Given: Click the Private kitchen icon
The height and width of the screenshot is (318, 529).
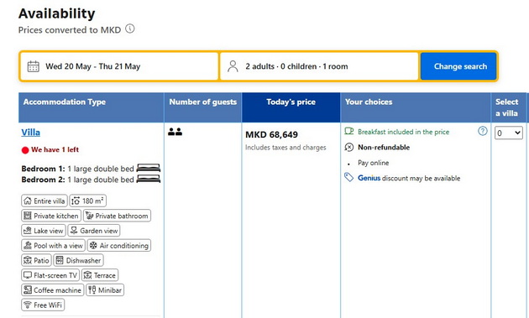Looking at the screenshot, I should coord(28,216).
